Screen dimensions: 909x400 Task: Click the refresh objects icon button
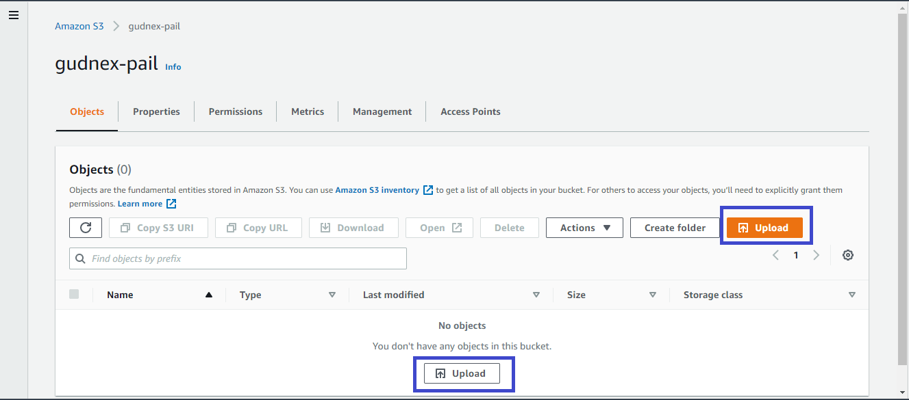pyautogui.click(x=86, y=228)
